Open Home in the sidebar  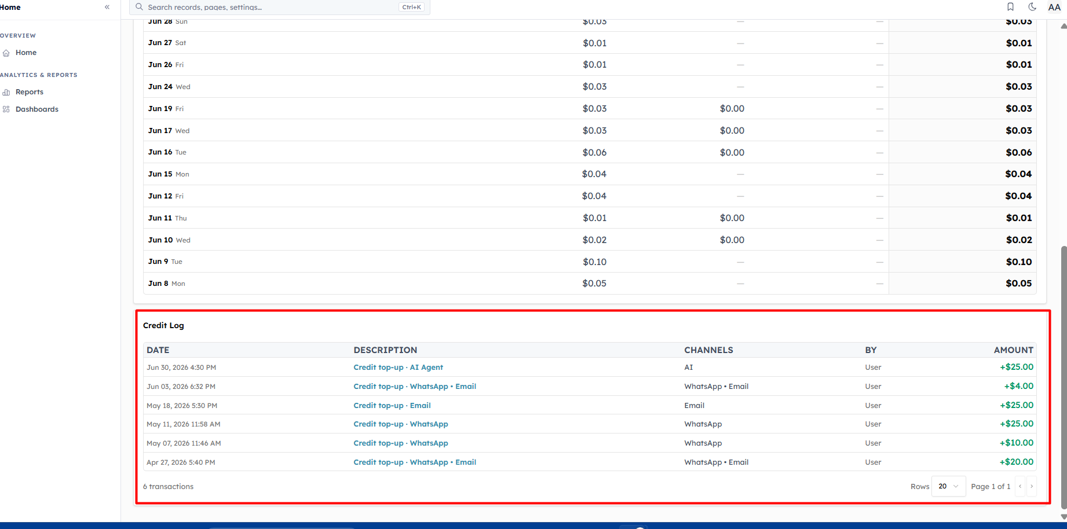tap(26, 53)
